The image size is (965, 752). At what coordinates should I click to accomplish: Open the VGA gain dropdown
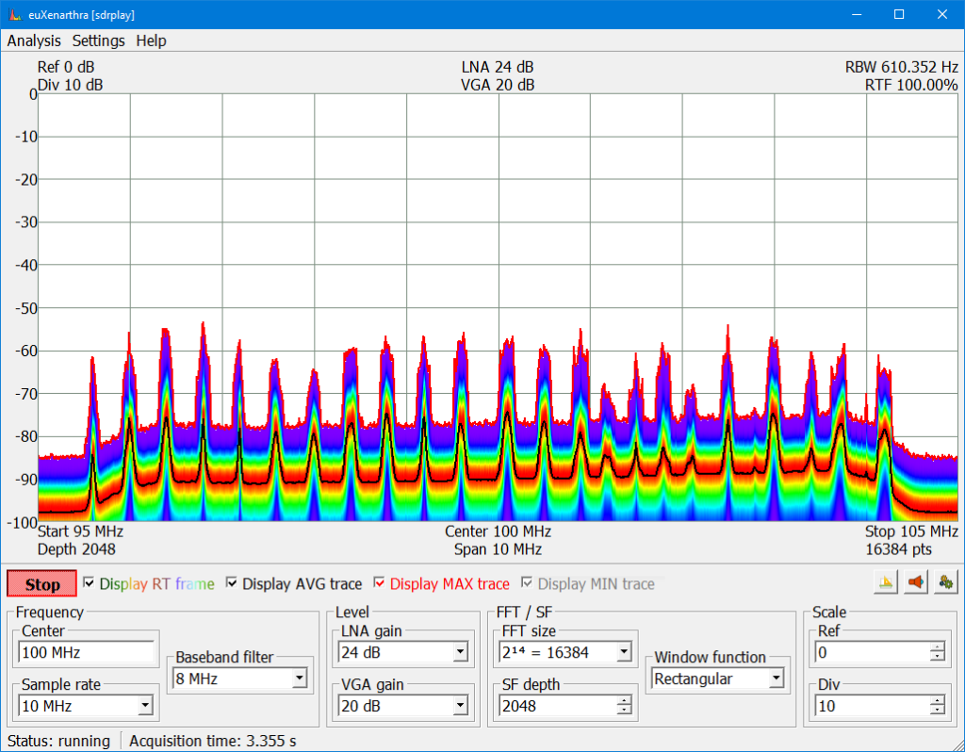pos(460,706)
